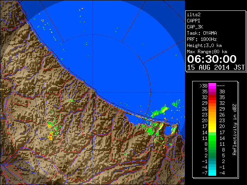Click the 'Reflectivity in dBZ' legend title
This screenshot has width=247, height=185.
235,129
